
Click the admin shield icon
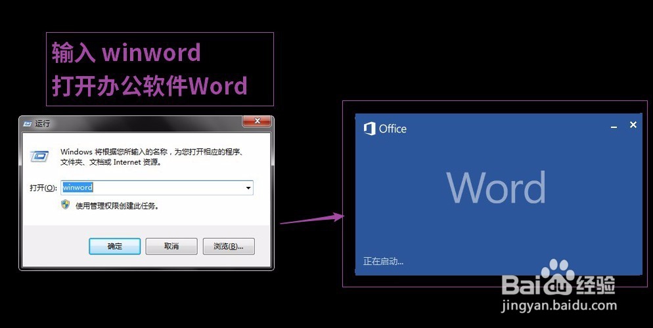click(x=66, y=205)
